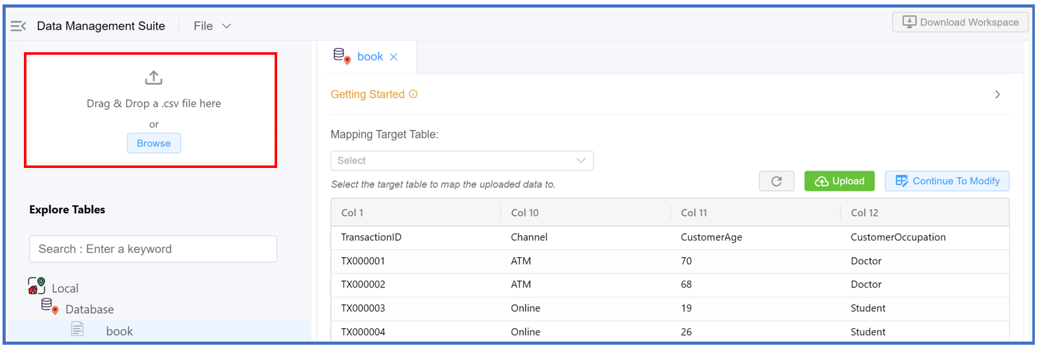This screenshot has width=1038, height=346.
Task: Switch to the book tab
Action: click(370, 57)
